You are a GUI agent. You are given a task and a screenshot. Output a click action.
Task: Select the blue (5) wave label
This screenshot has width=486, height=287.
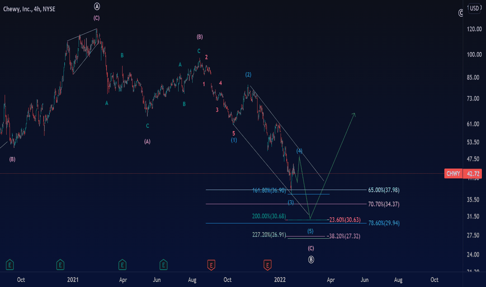310,231
